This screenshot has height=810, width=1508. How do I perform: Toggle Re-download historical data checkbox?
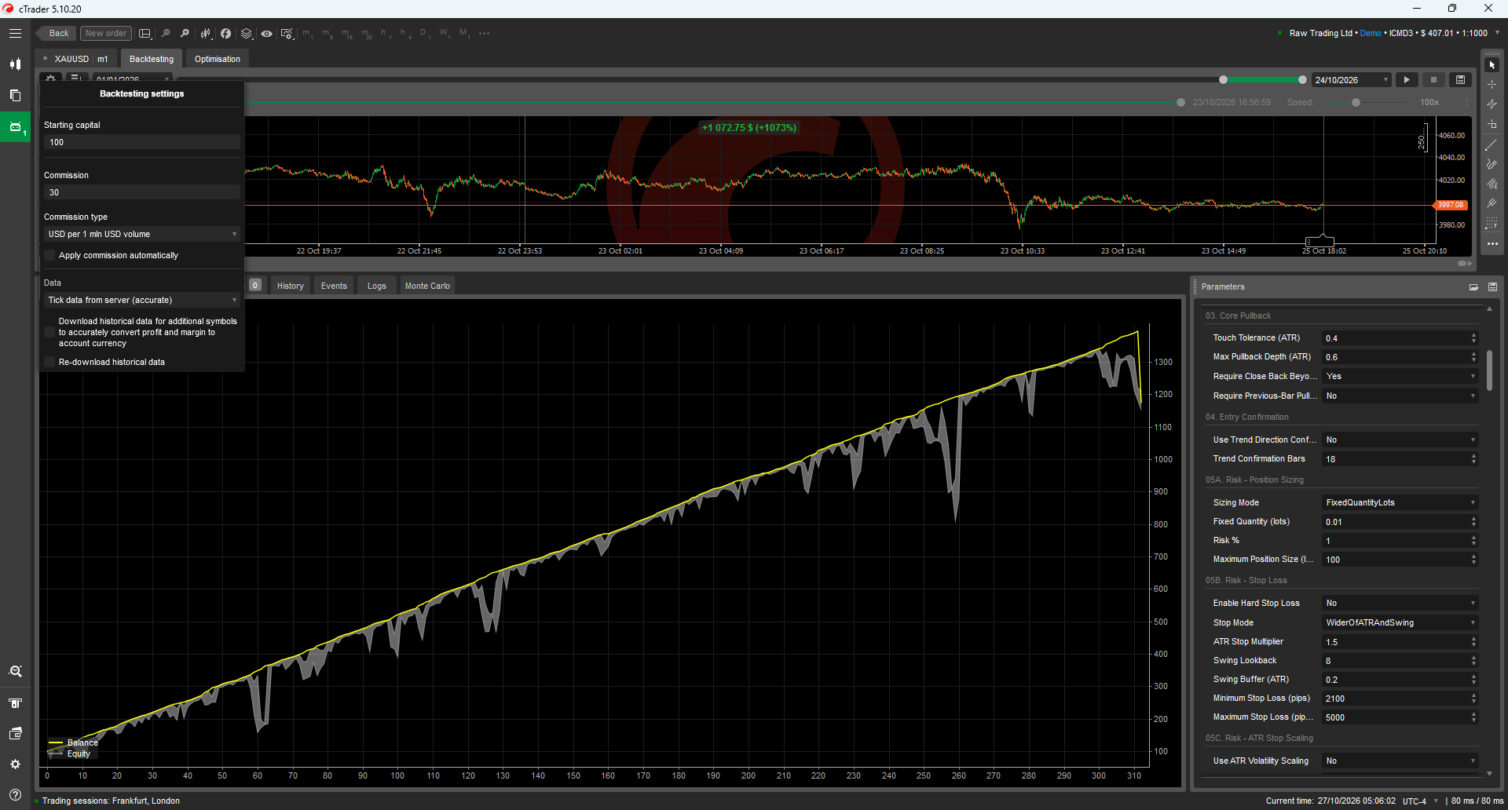(x=49, y=362)
